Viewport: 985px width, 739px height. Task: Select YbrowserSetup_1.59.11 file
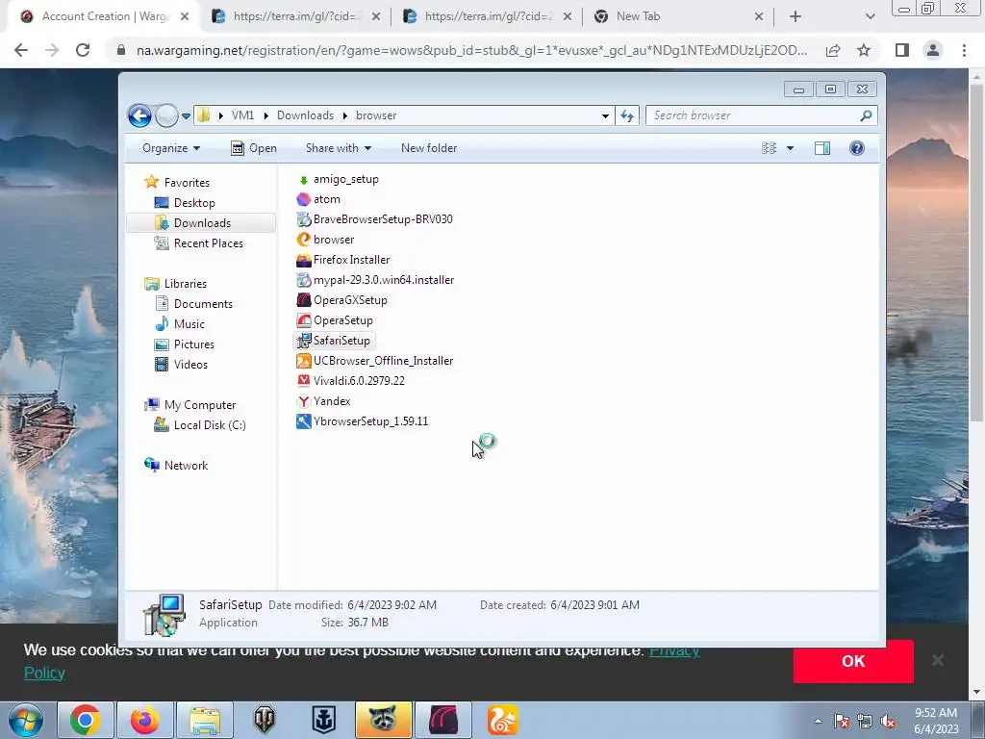pos(363,421)
